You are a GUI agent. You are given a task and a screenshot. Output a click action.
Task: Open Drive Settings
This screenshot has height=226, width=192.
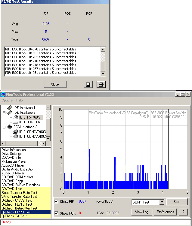pos(11,154)
